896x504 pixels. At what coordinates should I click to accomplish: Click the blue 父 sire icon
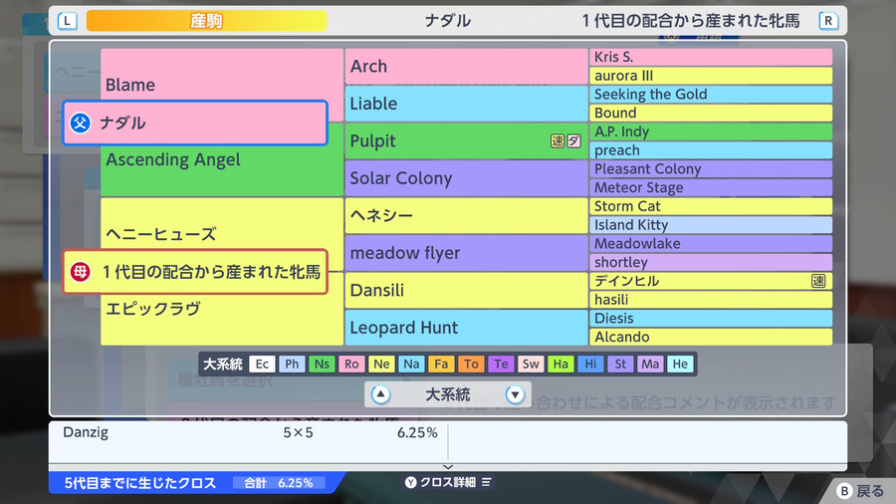point(80,123)
